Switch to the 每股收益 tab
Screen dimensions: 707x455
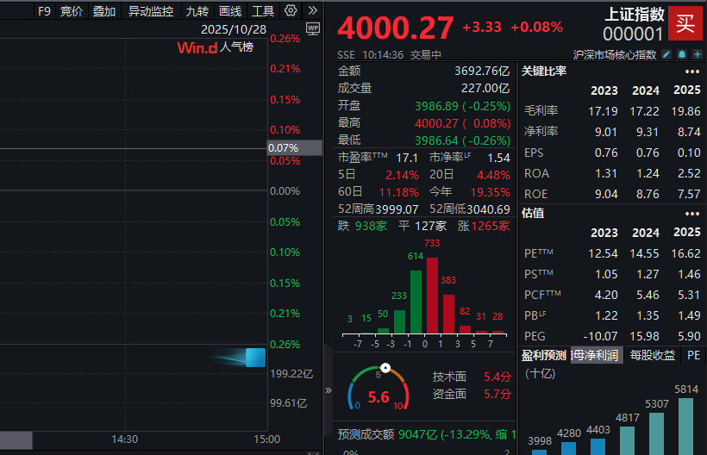[653, 355]
